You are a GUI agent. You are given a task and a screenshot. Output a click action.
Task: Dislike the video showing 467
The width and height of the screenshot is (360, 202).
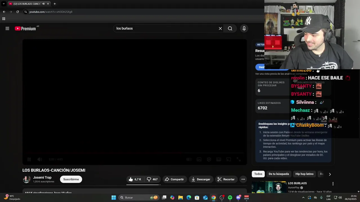[x=152, y=179]
